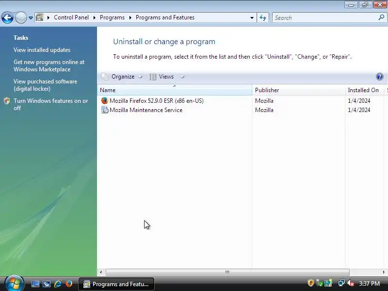The image size is (388, 291).
Task: Click the shield icon beside Windows features
Action: click(7, 101)
